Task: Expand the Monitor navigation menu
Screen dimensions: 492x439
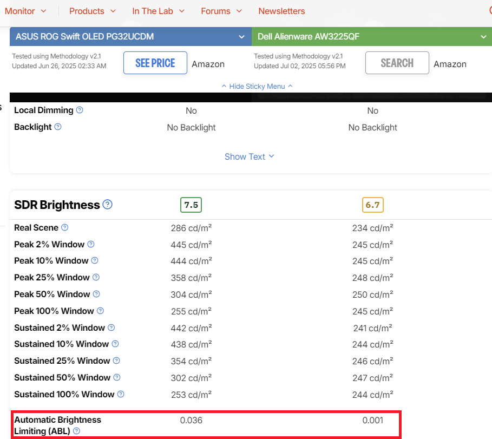Action: [x=25, y=11]
